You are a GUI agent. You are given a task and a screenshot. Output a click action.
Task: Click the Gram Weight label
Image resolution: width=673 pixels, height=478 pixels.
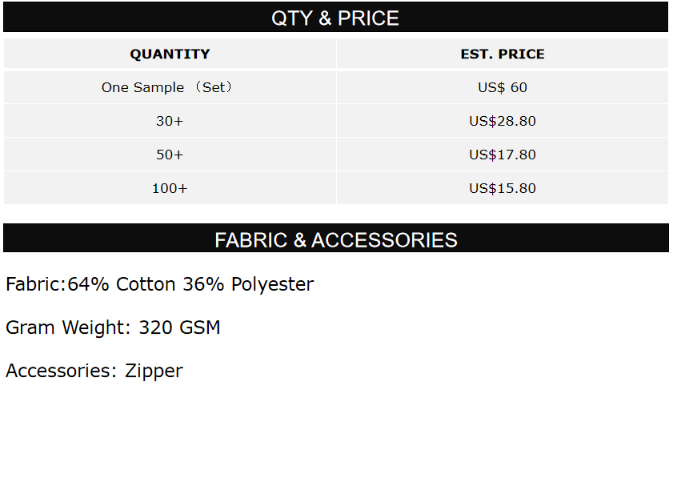click(x=68, y=327)
